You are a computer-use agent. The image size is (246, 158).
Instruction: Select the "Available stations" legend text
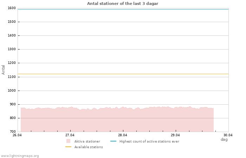pyautogui.click(x=89, y=147)
